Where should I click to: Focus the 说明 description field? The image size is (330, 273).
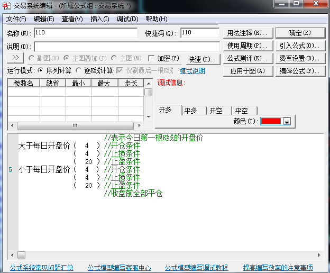127,47
